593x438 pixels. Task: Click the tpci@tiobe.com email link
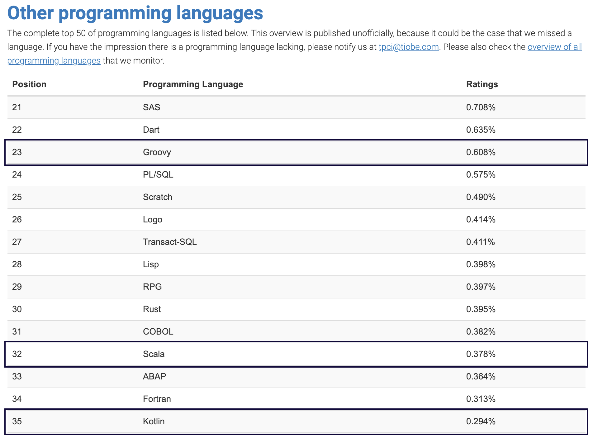point(408,47)
